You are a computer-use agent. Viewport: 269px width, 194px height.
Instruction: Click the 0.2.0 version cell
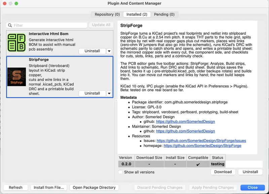tap(126, 164)
